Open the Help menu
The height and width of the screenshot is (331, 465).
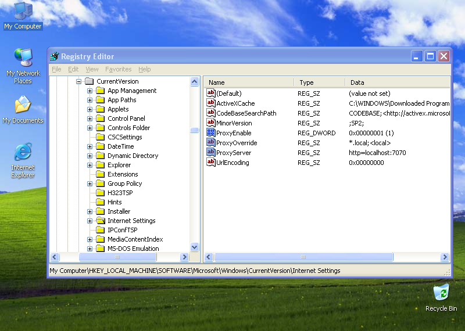coord(144,69)
